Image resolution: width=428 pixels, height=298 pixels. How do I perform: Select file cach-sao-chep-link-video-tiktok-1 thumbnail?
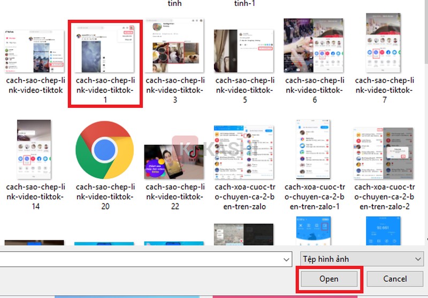click(104, 49)
